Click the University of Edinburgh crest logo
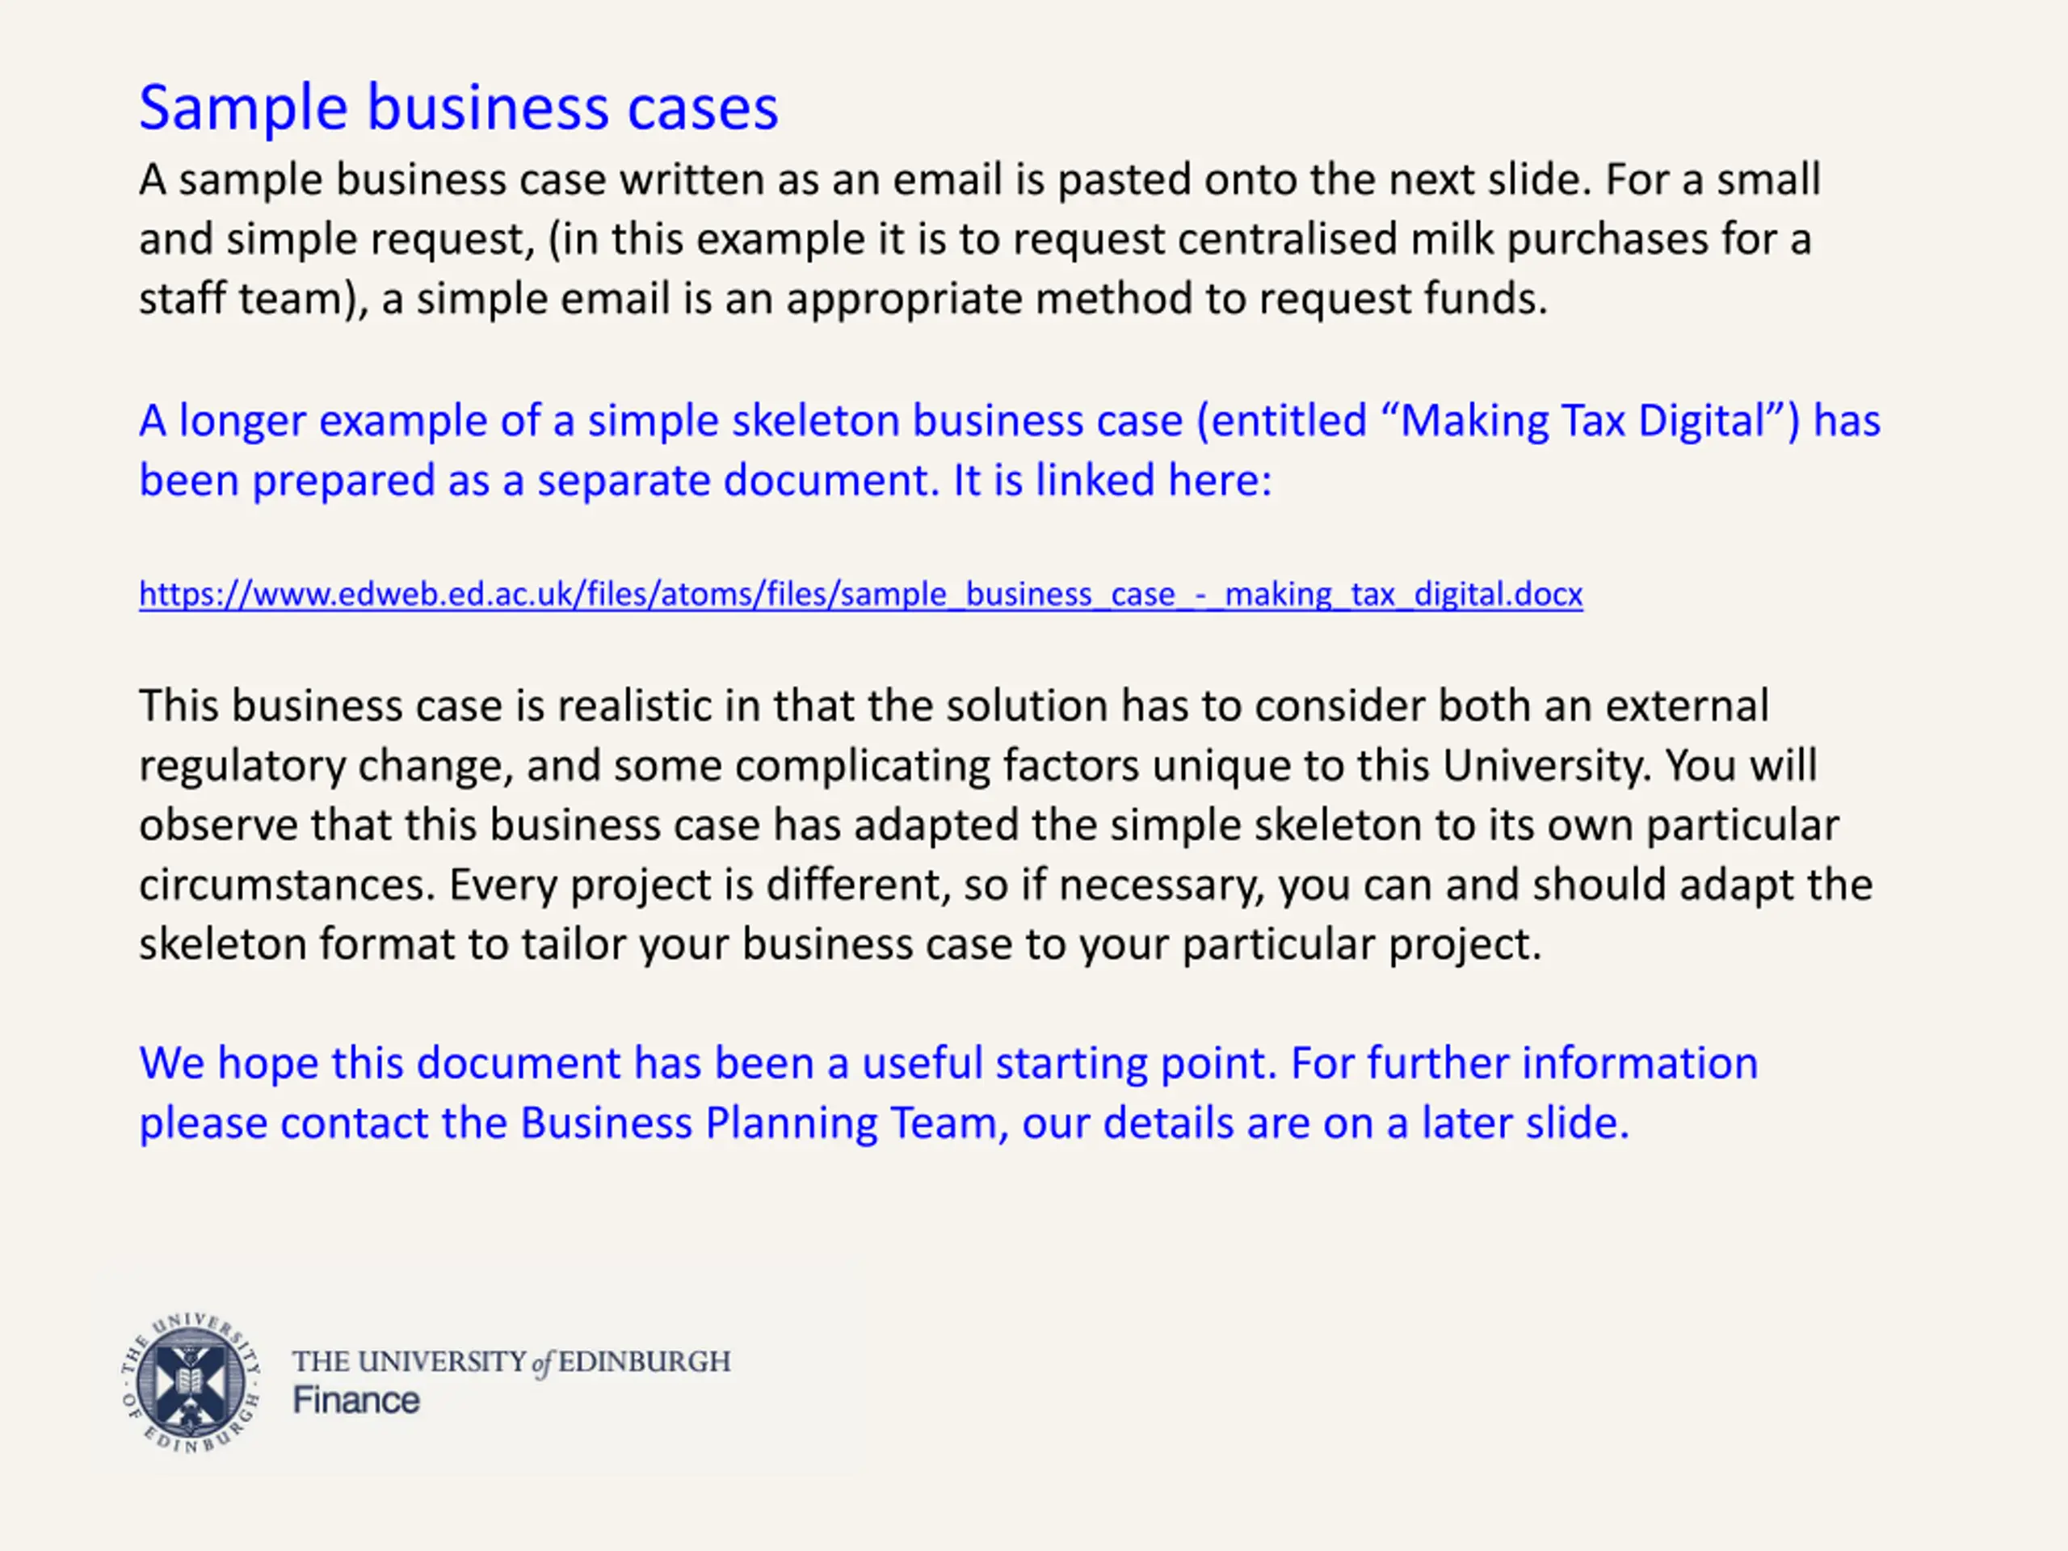This screenshot has height=1551, width=2068. point(191,1383)
